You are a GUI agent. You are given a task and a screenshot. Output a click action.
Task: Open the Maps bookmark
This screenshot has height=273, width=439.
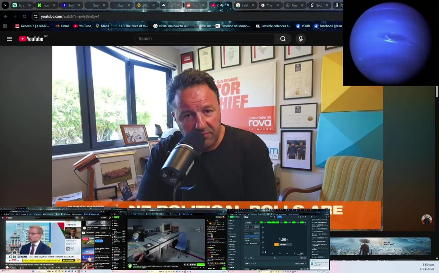coord(102,26)
